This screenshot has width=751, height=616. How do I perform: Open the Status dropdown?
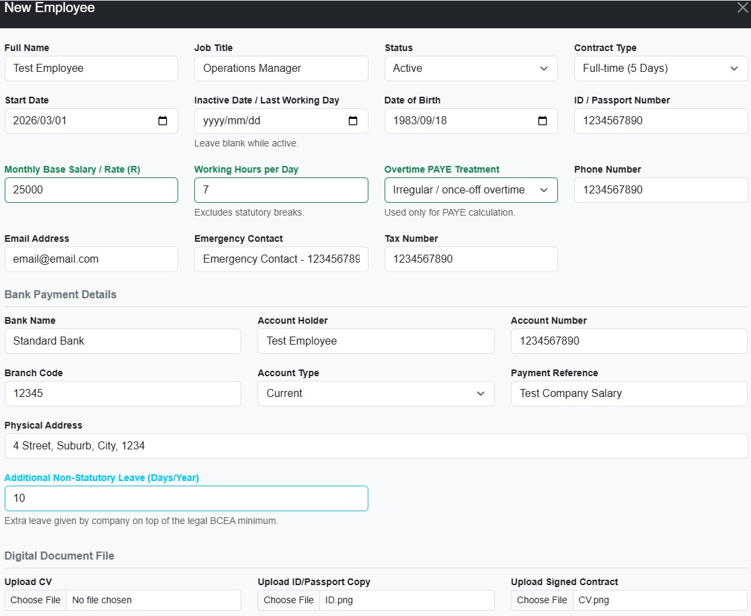click(471, 69)
